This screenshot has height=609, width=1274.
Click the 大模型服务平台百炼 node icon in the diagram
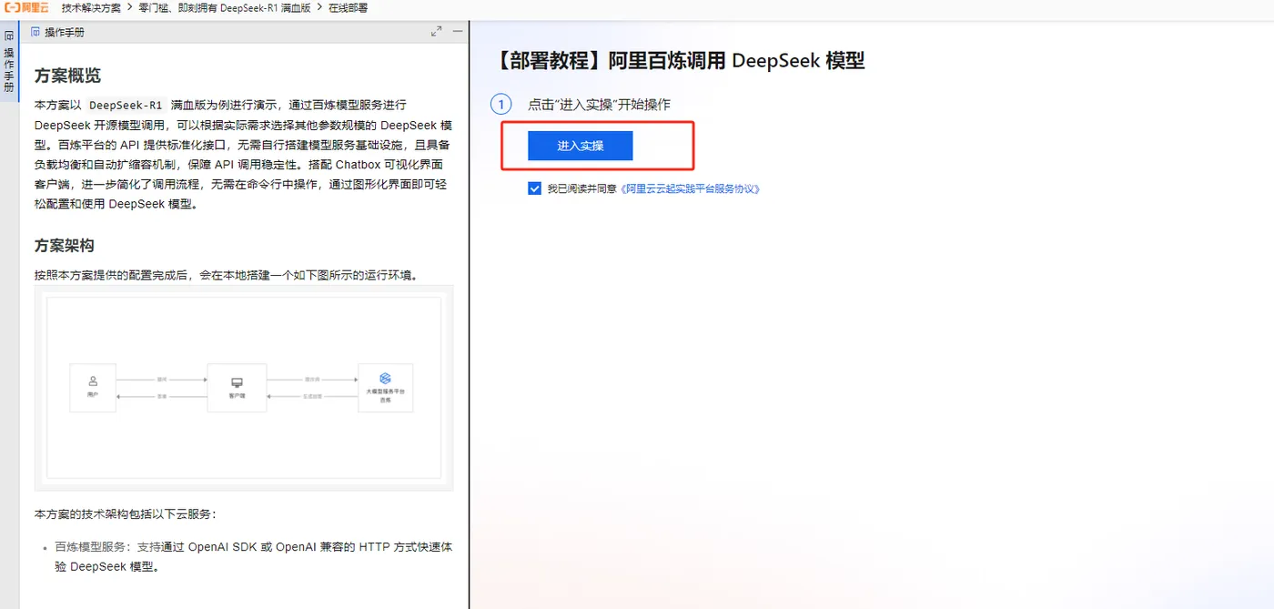(385, 379)
